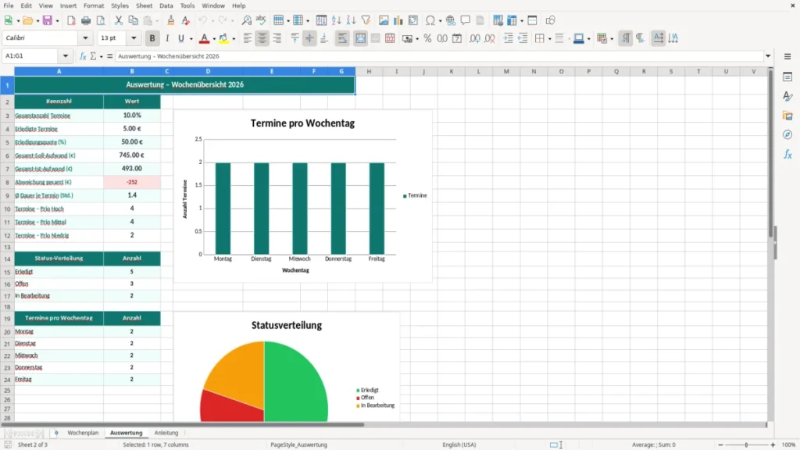Image resolution: width=800 pixels, height=450 pixels.
Task: Click the Format as Date icon
Action: [457, 38]
